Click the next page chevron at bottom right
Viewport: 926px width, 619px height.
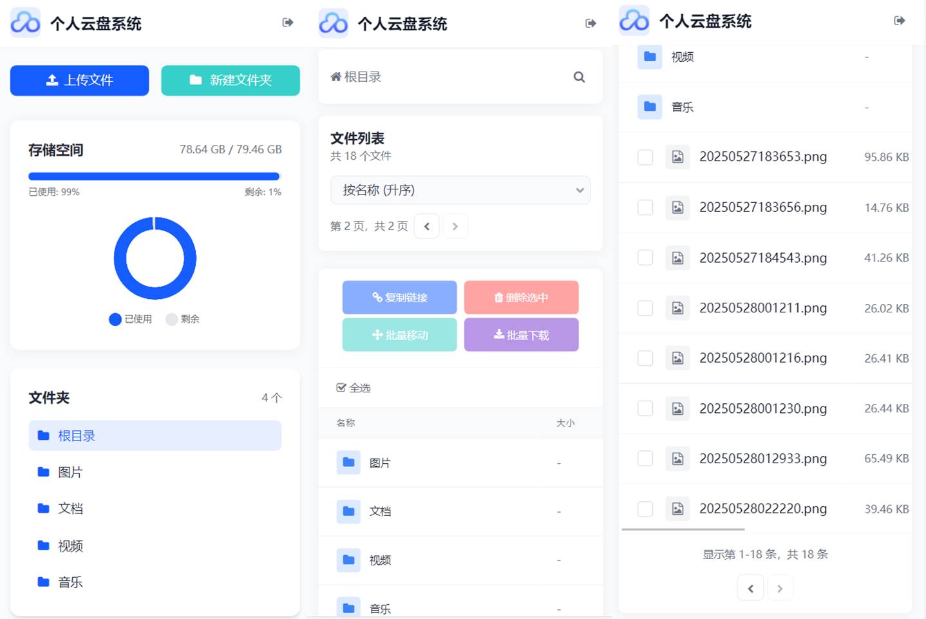coord(780,587)
